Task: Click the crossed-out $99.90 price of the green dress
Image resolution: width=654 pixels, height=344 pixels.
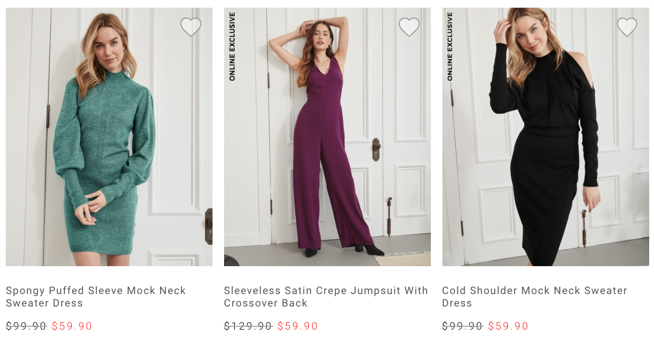Action: 26,326
